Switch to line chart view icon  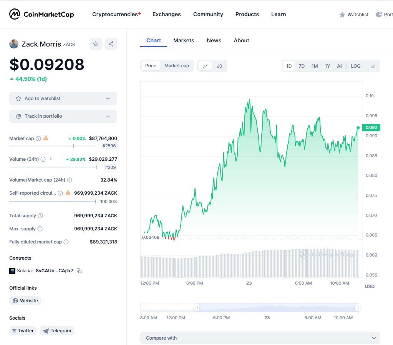point(205,66)
